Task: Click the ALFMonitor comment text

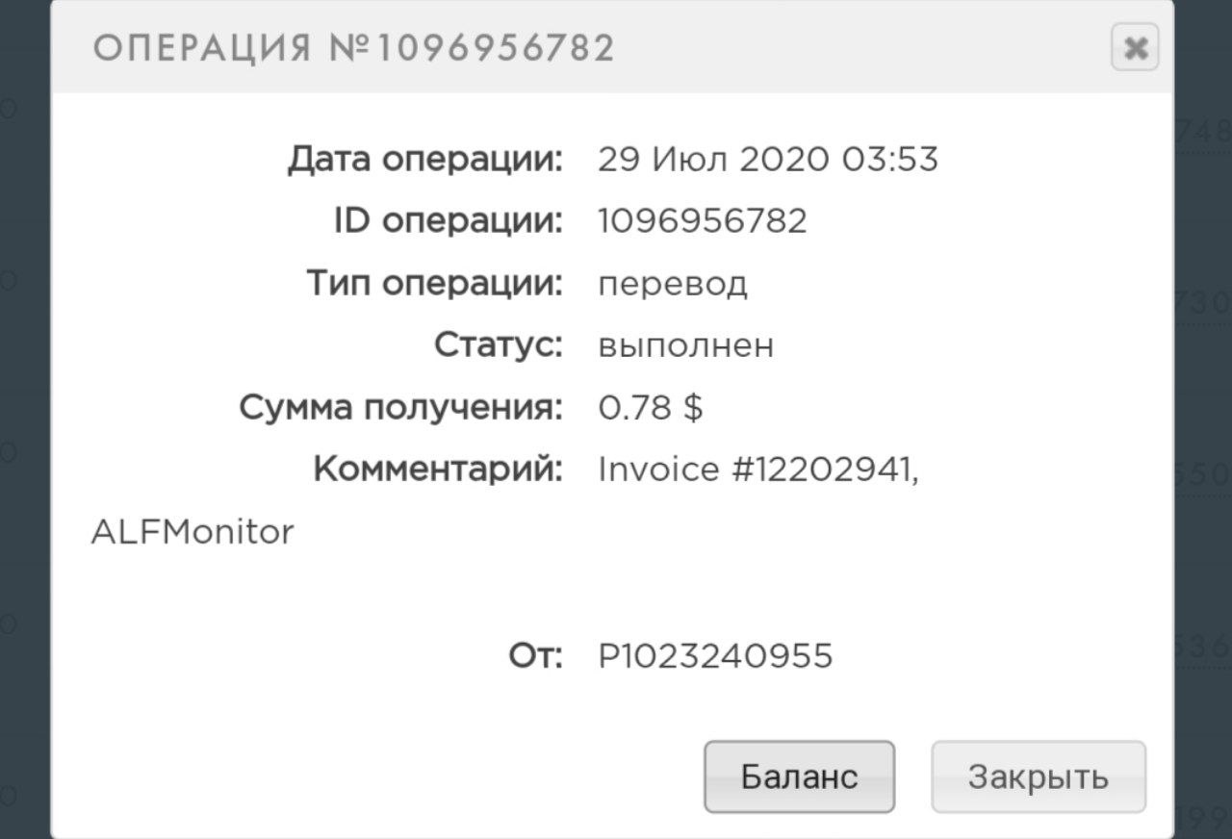Action: coord(192,532)
